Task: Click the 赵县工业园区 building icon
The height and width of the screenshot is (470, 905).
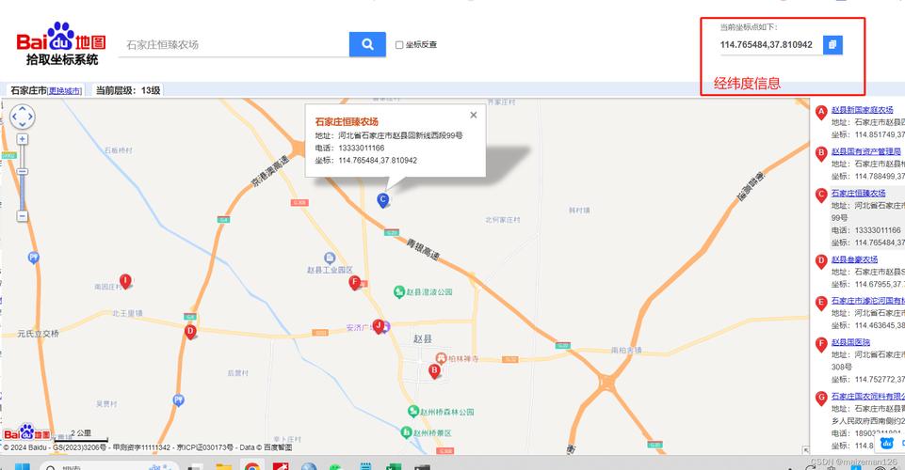Action: click(330, 258)
